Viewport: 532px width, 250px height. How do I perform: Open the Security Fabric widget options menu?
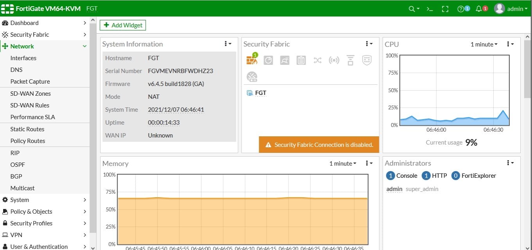tap(369, 44)
